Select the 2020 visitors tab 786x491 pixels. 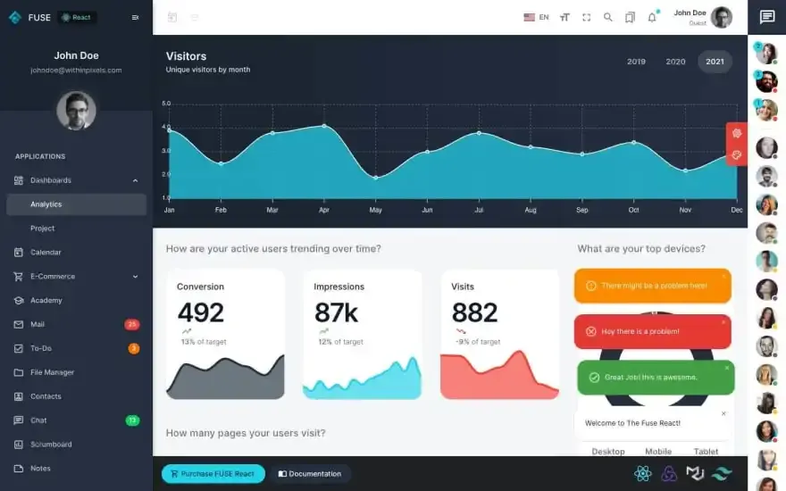tap(675, 62)
